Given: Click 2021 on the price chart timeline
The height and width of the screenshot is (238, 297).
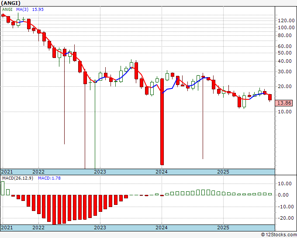Looking at the screenshot, I should point(7,172).
